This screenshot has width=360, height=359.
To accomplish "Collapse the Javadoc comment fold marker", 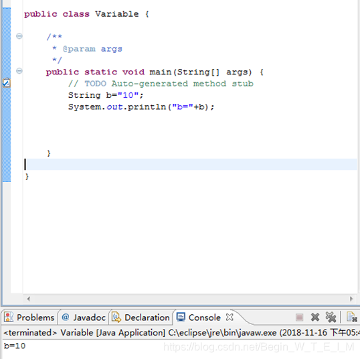I will pyautogui.click(x=19, y=36).
